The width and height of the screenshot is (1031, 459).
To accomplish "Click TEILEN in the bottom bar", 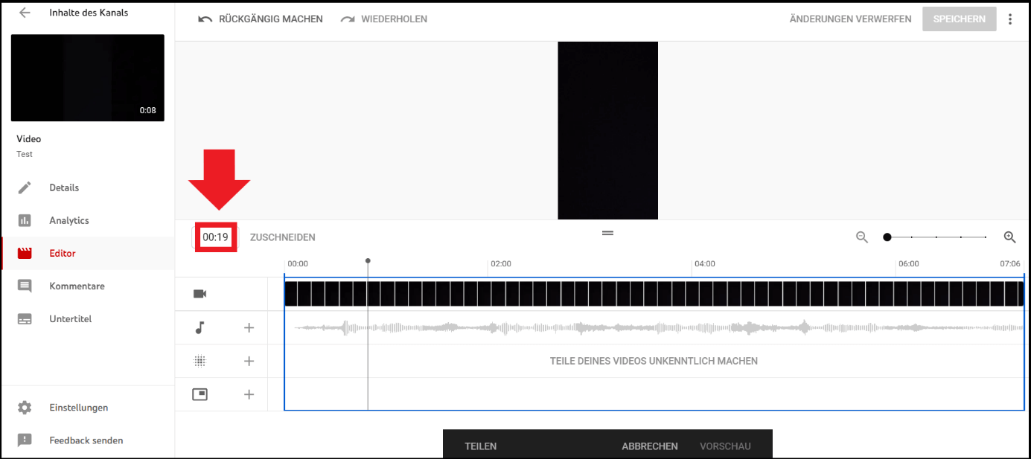I will pos(481,446).
